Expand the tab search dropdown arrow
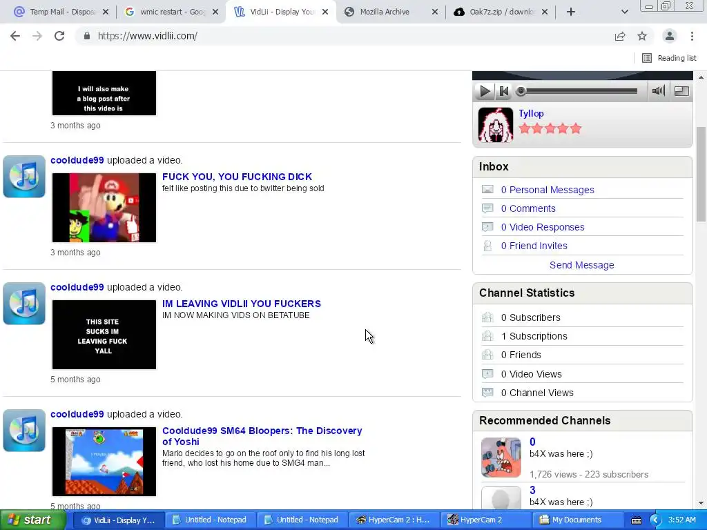Screen dimensions: 707x530 [x=624, y=12]
